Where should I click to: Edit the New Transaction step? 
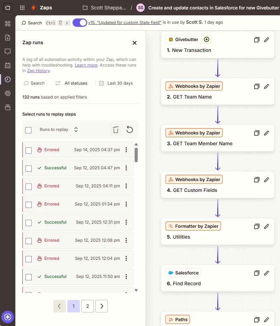(x=267, y=40)
